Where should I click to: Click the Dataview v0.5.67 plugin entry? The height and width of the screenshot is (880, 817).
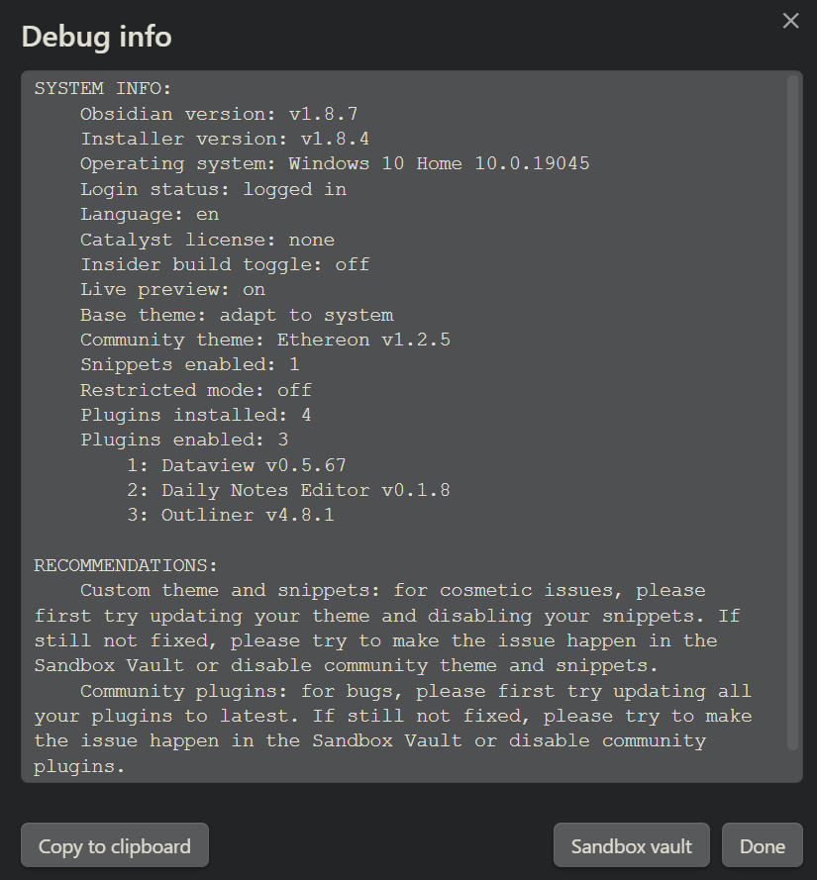[236, 465]
